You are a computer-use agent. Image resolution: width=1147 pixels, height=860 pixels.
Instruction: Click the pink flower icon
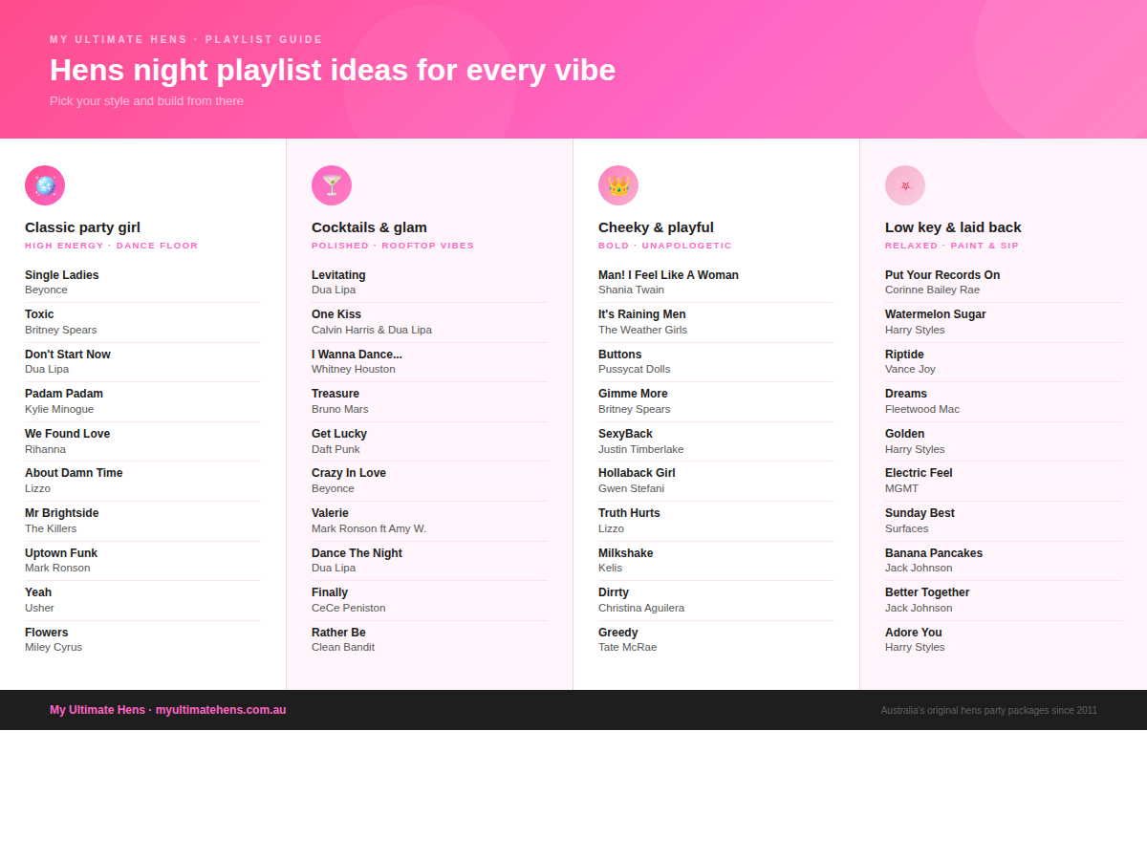(905, 185)
